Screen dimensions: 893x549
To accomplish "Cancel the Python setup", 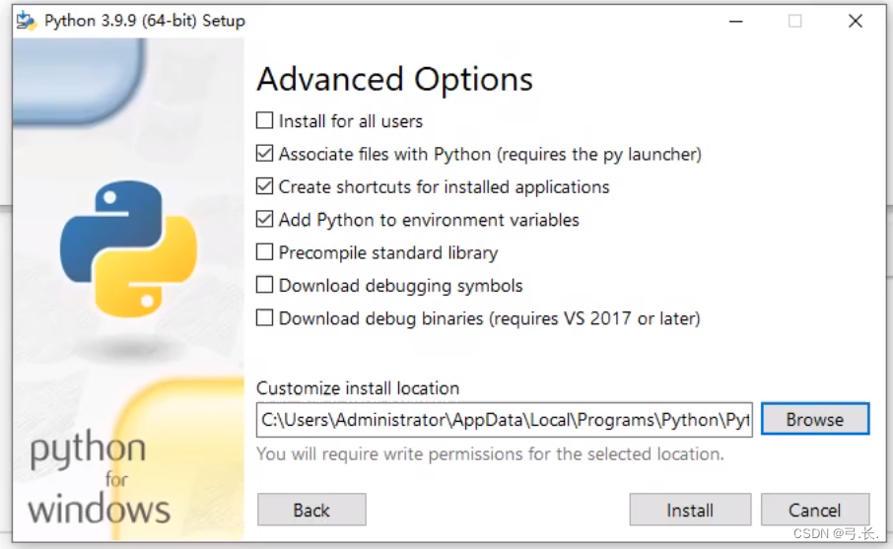I will click(x=815, y=510).
